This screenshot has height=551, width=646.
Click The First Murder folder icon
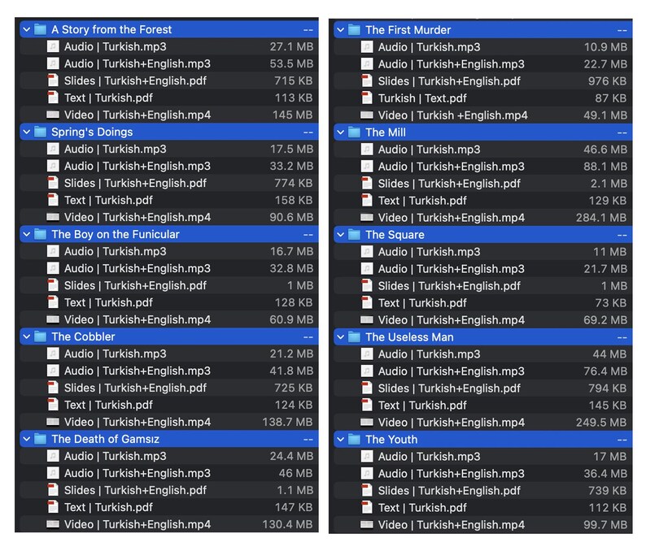pyautogui.click(x=354, y=30)
